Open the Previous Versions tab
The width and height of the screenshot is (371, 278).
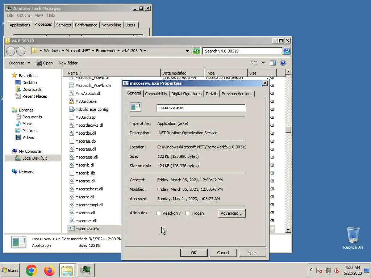(237, 94)
